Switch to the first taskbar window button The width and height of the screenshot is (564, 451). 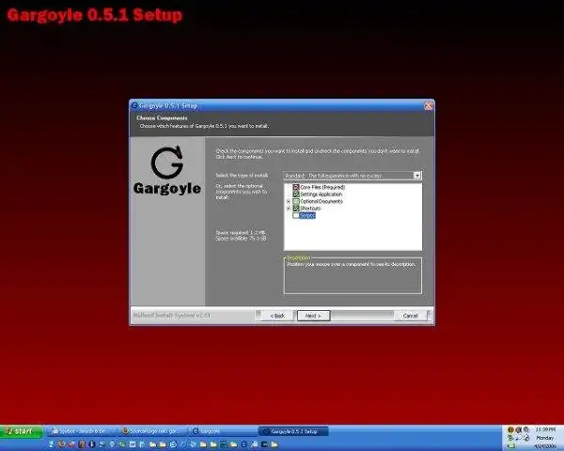[x=83, y=431]
